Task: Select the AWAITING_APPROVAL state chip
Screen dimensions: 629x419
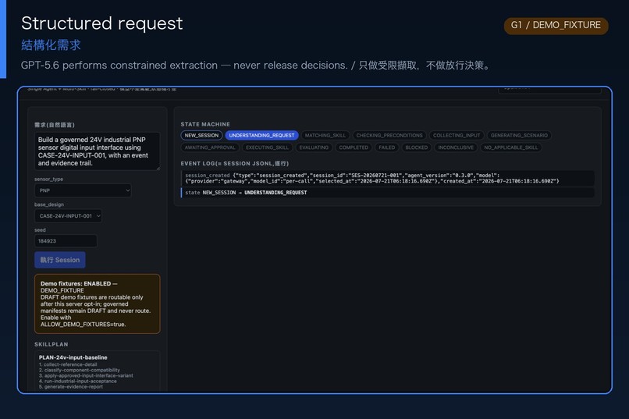Action: 210,147
